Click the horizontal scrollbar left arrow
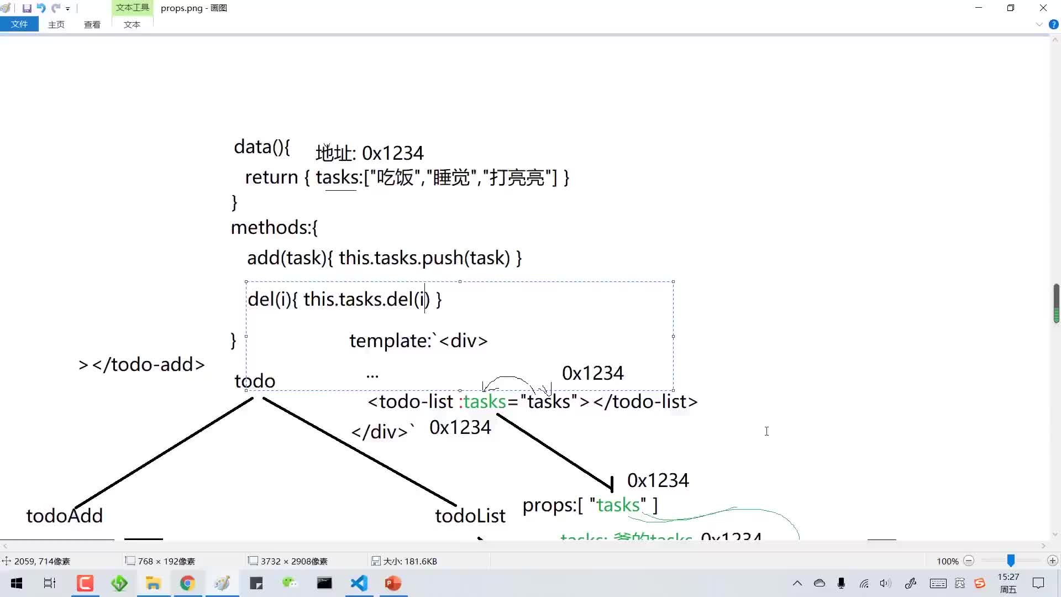Viewport: 1061px width, 597px height. click(5, 546)
